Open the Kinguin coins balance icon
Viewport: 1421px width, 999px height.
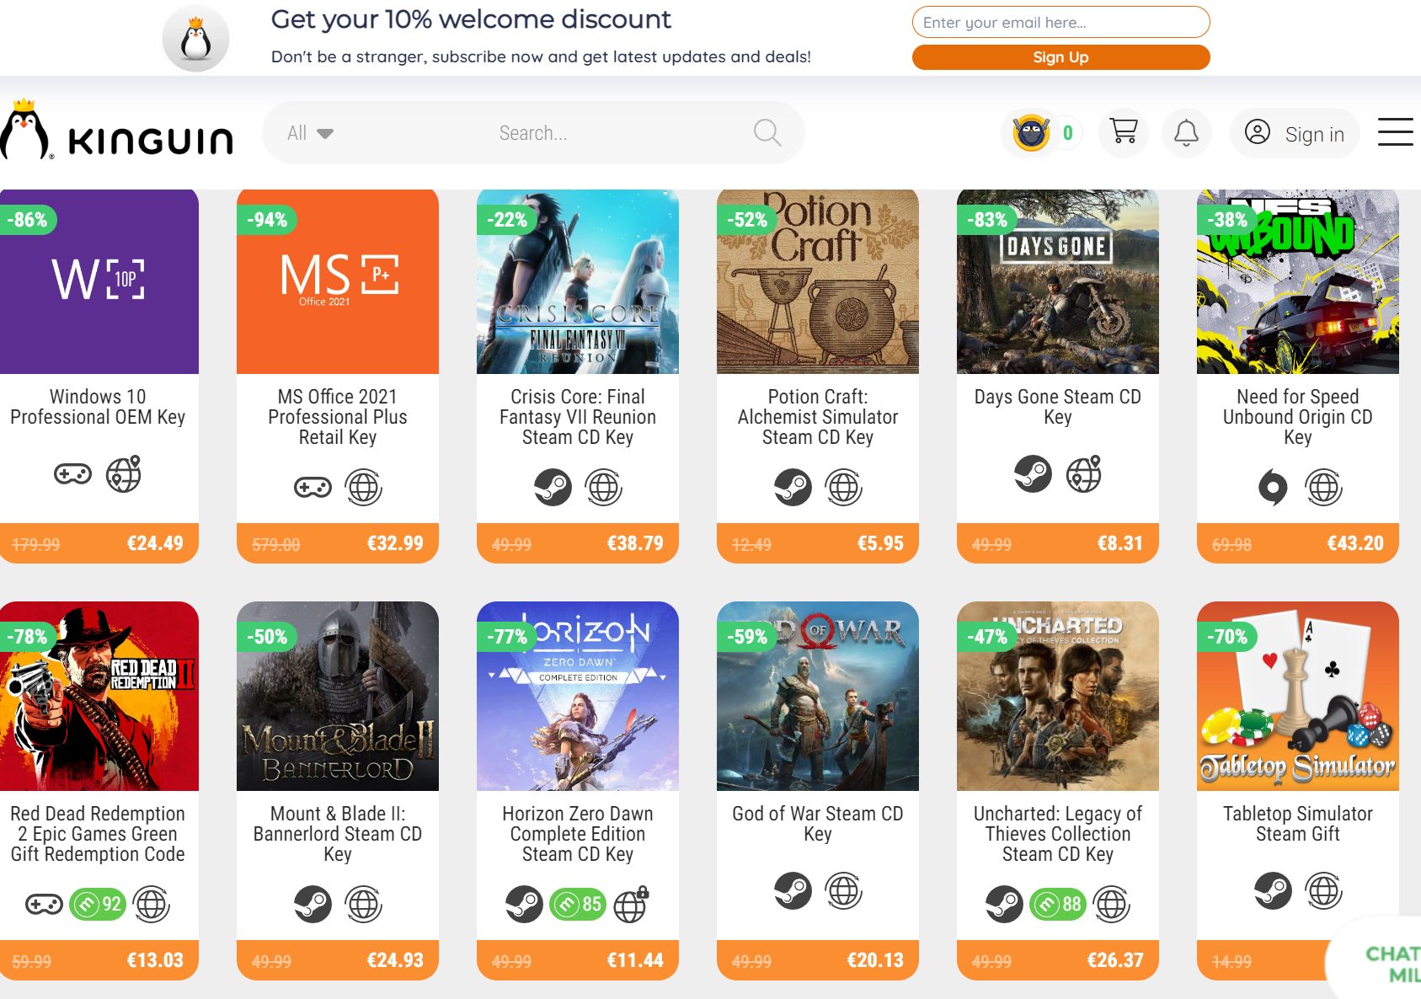point(1031,132)
